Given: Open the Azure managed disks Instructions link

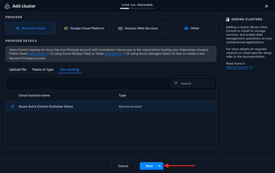Looking at the screenshot, I should (x=113, y=53).
